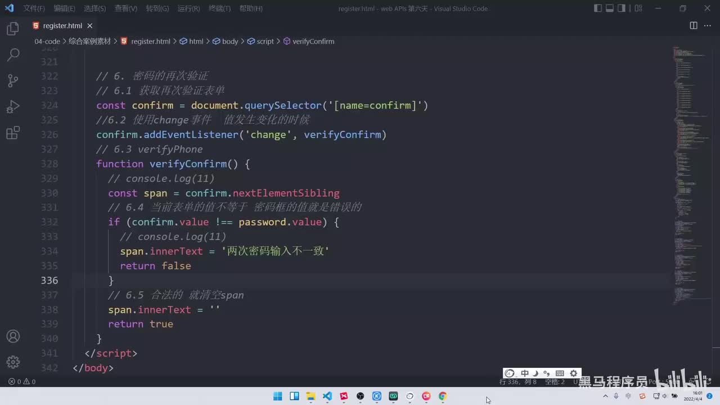Toggle IME Chinese/English mode 中
720x405 pixels.
coord(524,373)
